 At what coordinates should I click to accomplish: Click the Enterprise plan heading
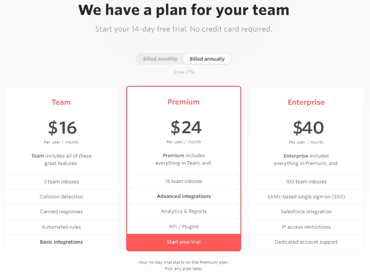(307, 102)
